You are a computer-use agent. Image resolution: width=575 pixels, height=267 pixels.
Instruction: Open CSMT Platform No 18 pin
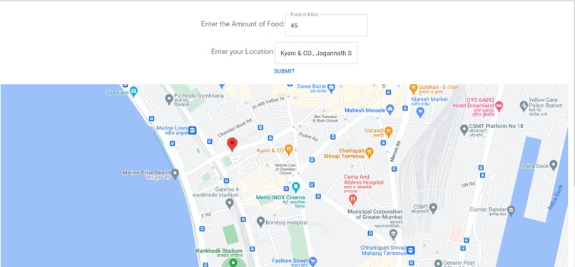pos(464,129)
